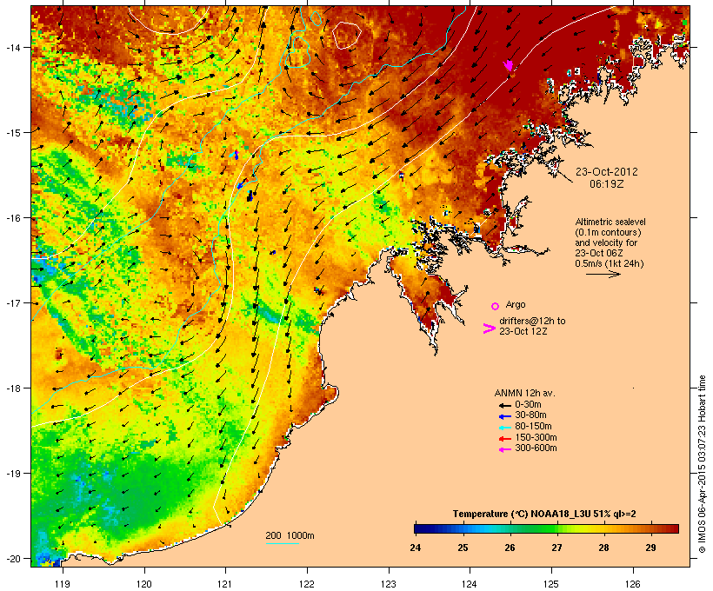Click the longitude axis label '121'
This screenshot has width=713, height=591.
coord(225,584)
